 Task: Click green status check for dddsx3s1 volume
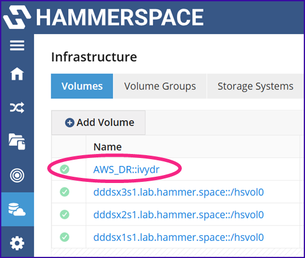coord(65,192)
